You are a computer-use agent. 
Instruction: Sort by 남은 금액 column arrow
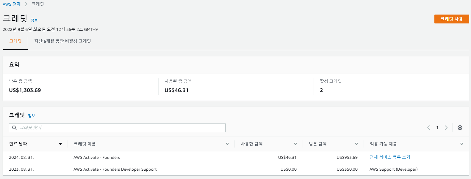click(356, 144)
